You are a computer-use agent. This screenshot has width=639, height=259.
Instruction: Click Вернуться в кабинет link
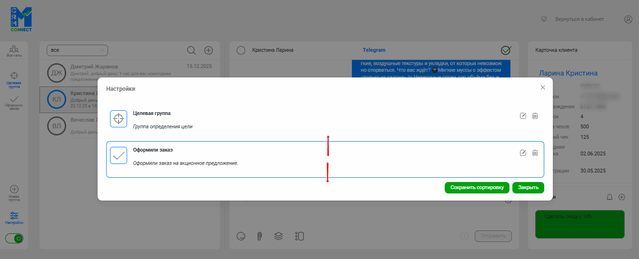click(579, 19)
